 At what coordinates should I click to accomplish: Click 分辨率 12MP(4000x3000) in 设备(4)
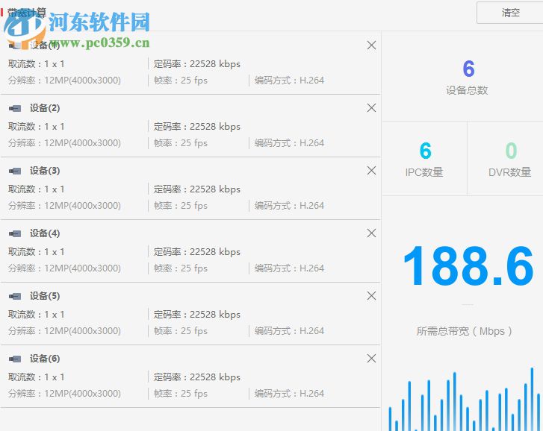click(x=64, y=268)
